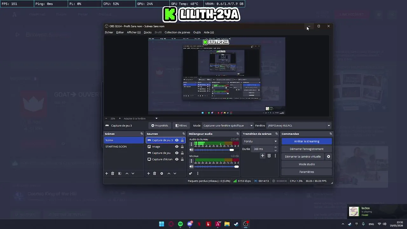Add a new scene with plus icon
The width and height of the screenshot is (407, 229).
pyautogui.click(x=107, y=173)
